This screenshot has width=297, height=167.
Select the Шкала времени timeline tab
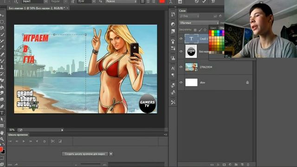pos(18,135)
